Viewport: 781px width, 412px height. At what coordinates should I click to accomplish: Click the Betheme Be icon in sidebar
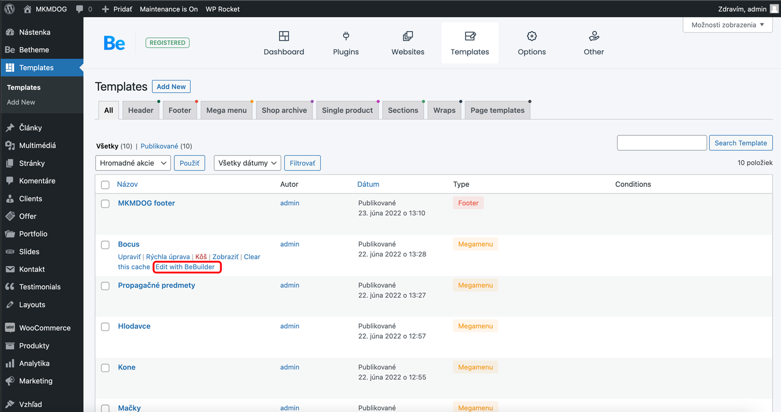click(x=10, y=50)
